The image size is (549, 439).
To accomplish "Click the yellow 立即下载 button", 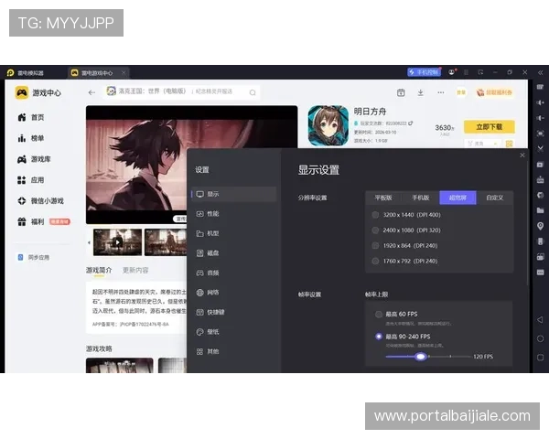I will tap(490, 127).
